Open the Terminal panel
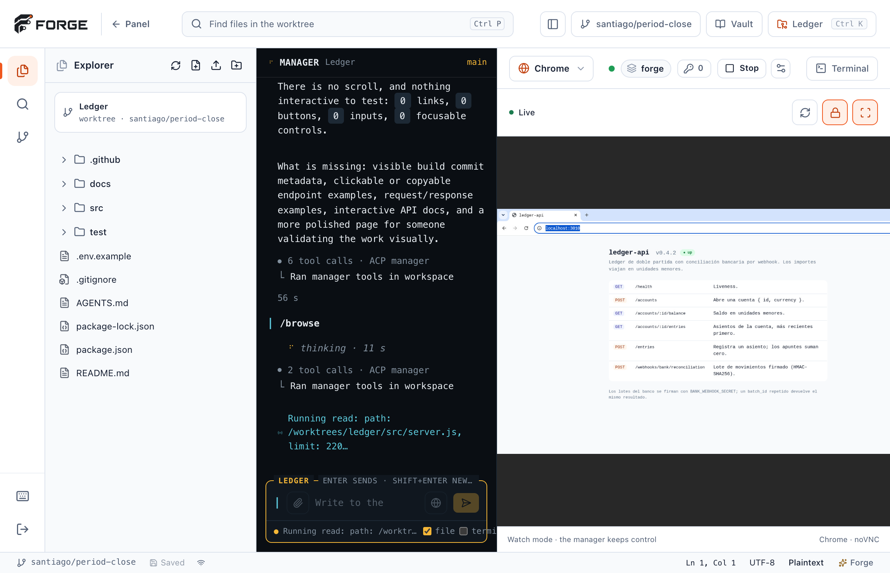The image size is (890, 573). (842, 69)
